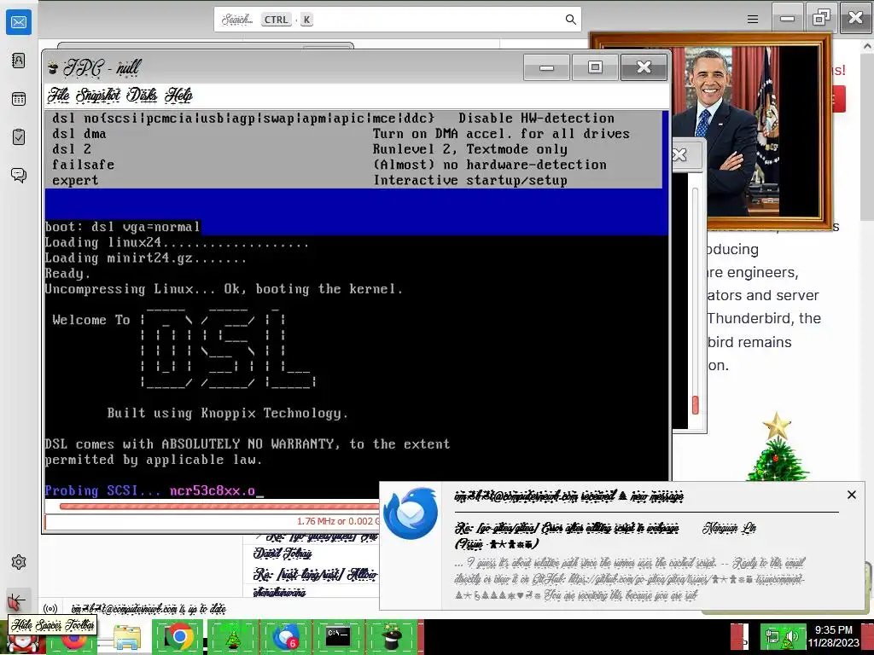Click the volume icon in system tray
The image size is (874, 655).
[791, 636]
